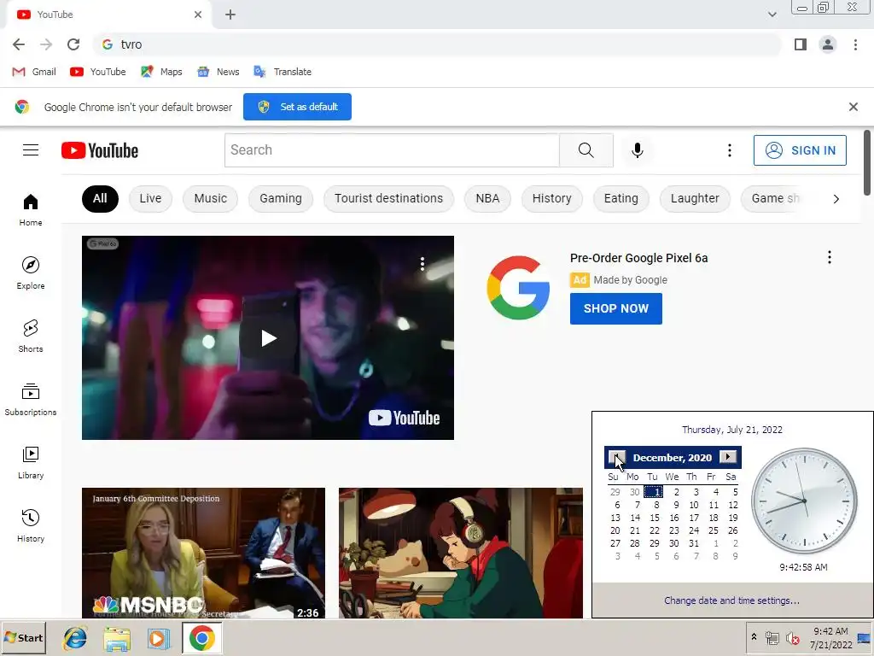Viewport: 874px width, 656px height.
Task: Select the Music filter chip
Action: pos(211,198)
